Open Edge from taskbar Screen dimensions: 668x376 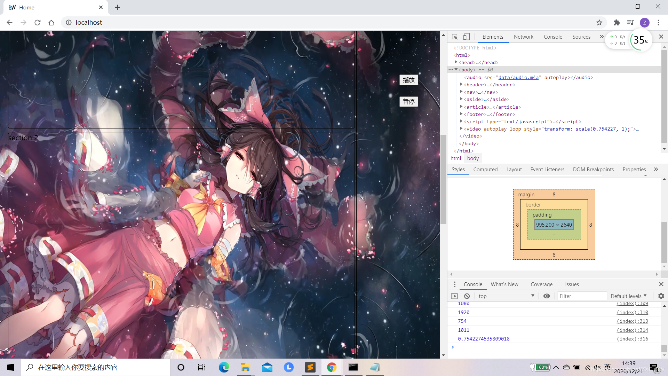point(224,367)
